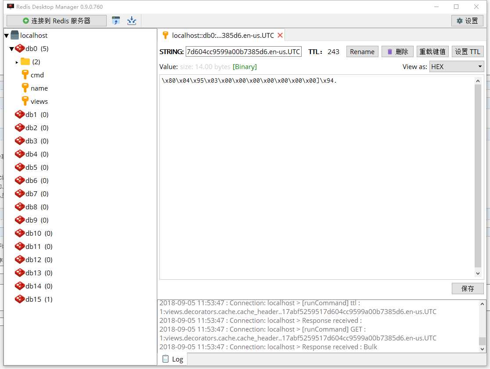The height and width of the screenshot is (369, 490).
Task: Click the TTL value 243
Action: [x=333, y=51]
